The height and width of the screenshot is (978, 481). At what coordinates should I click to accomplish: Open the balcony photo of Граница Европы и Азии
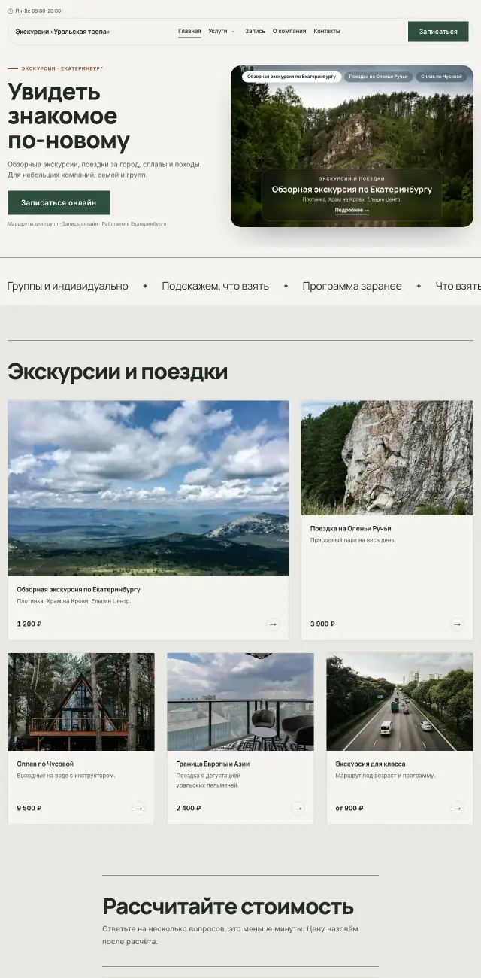tap(240, 702)
